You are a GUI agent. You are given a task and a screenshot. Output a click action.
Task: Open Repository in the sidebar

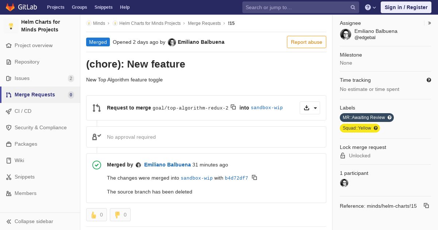tap(27, 62)
